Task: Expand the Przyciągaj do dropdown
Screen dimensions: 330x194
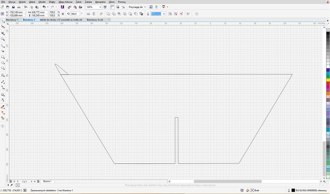Action: point(145,7)
